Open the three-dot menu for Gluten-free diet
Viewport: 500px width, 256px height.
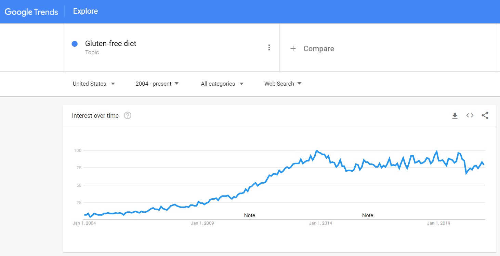coord(269,47)
